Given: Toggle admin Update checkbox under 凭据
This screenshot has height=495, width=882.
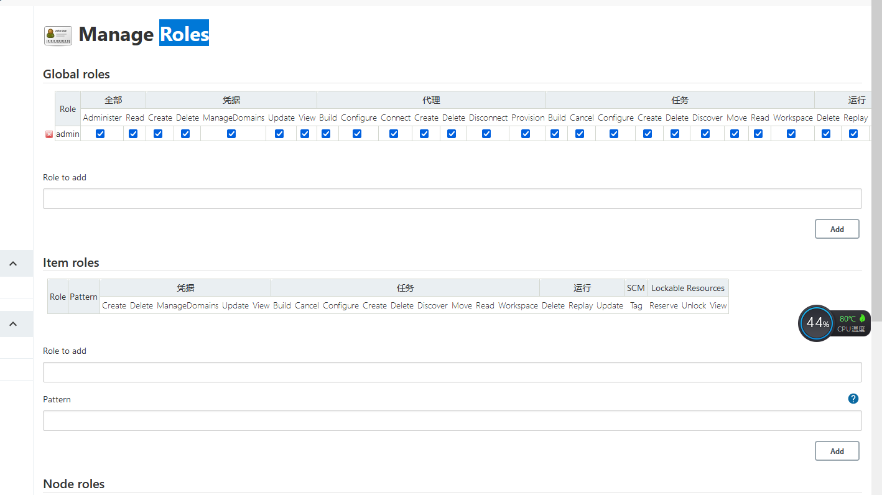Looking at the screenshot, I should 279,134.
